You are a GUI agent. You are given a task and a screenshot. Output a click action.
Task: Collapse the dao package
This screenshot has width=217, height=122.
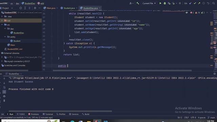(x=5, y=28)
